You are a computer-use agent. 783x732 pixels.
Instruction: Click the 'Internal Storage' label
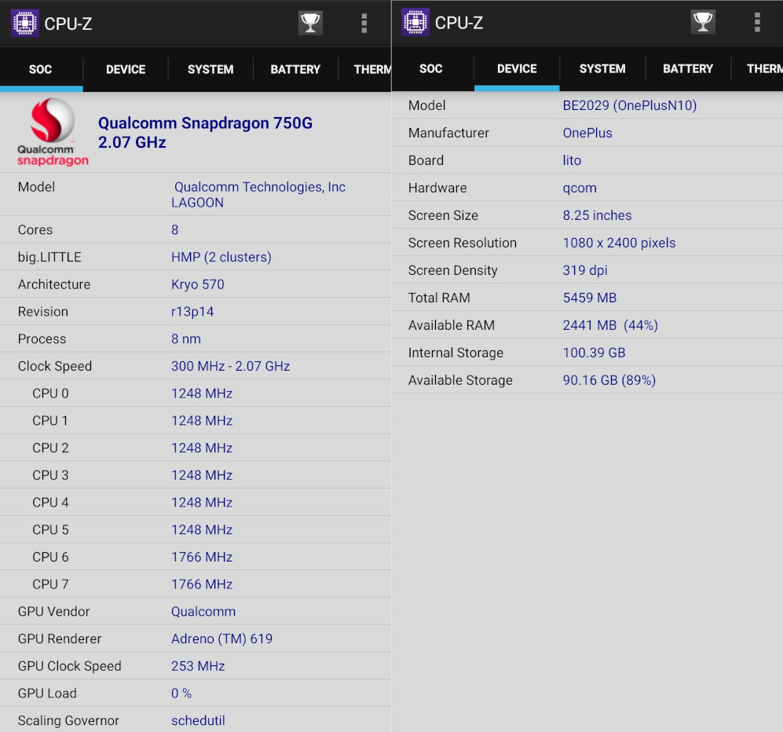click(456, 353)
